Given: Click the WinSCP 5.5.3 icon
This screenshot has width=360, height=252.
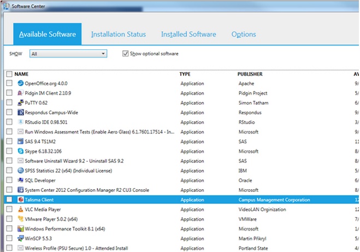Looking at the screenshot, I should (x=21, y=238).
